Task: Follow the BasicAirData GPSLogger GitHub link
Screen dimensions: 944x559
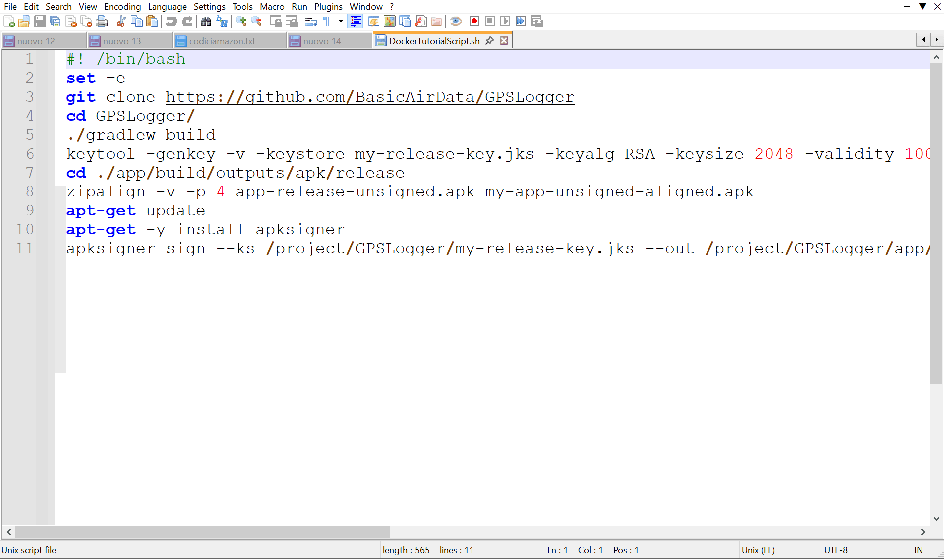Action: (x=369, y=97)
